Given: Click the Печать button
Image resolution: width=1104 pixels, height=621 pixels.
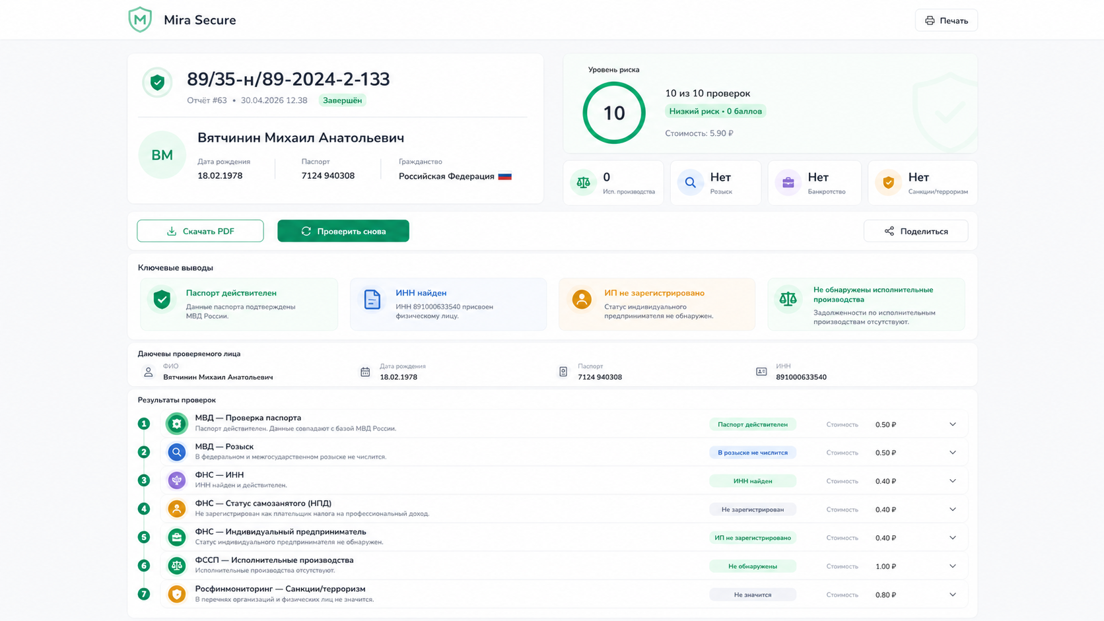Looking at the screenshot, I should pyautogui.click(x=946, y=20).
